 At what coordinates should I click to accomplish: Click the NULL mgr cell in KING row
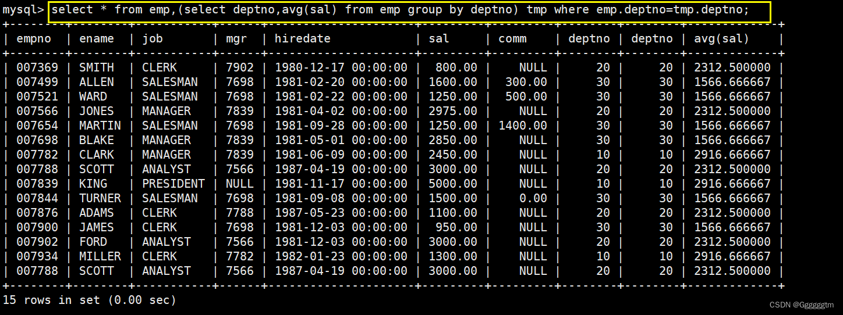point(240,184)
